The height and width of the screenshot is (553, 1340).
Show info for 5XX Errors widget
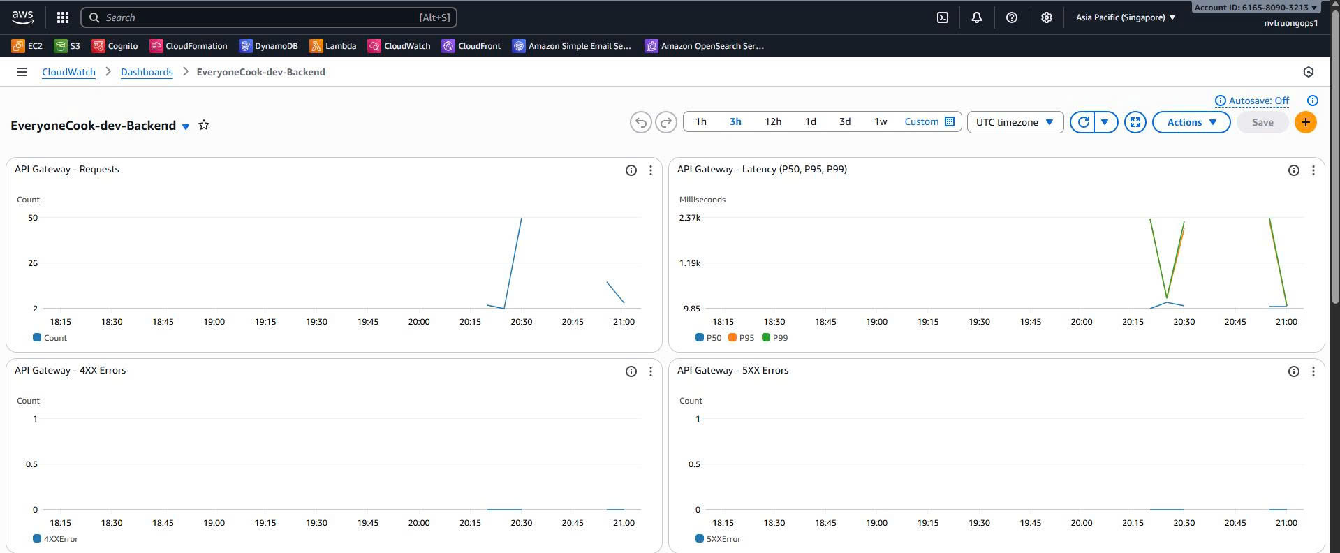point(1294,371)
